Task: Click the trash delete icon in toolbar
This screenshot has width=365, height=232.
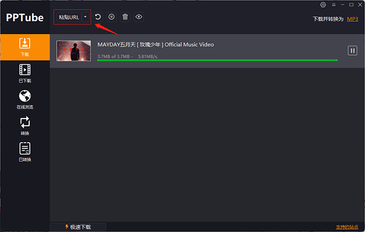Action: (x=125, y=17)
